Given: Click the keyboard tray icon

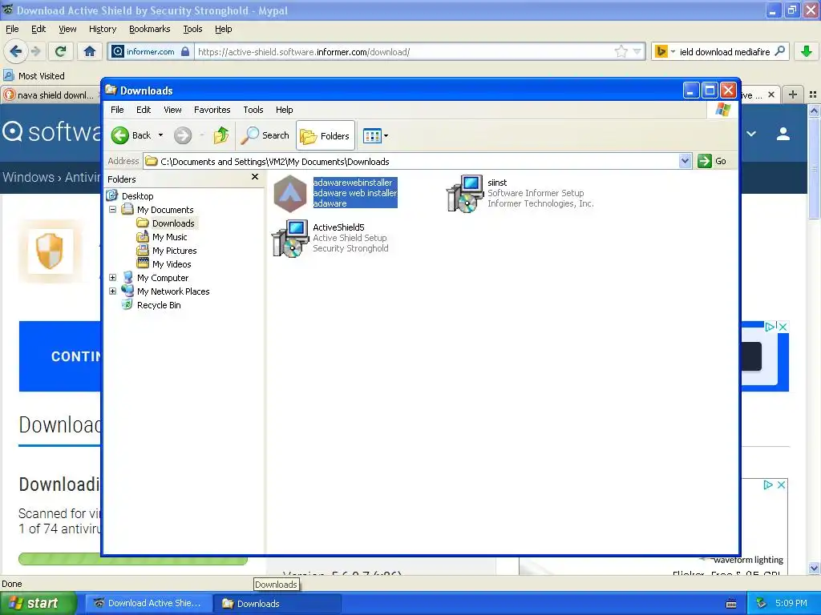Looking at the screenshot, I should 731,604.
